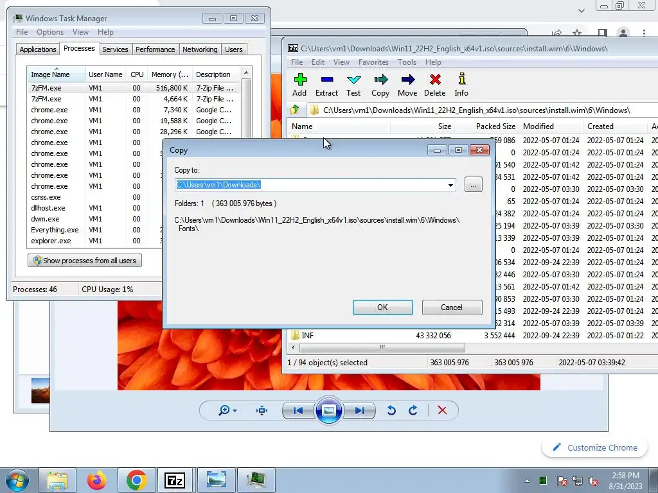Start slideshow in photo viewer
Viewport: 658px width, 493px height.
click(328, 410)
